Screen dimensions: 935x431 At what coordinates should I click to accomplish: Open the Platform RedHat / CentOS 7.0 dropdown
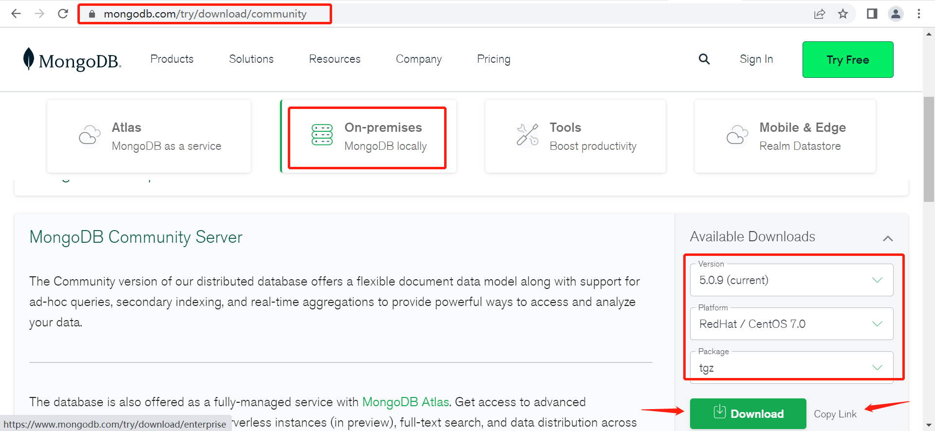pyautogui.click(x=791, y=323)
